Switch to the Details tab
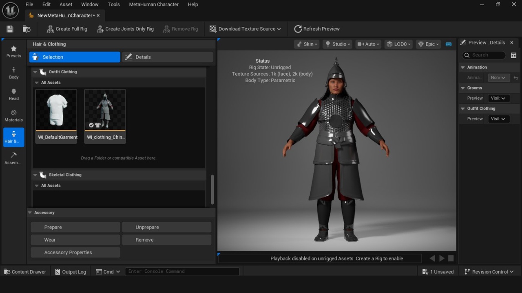The image size is (522, 293). (x=168, y=57)
